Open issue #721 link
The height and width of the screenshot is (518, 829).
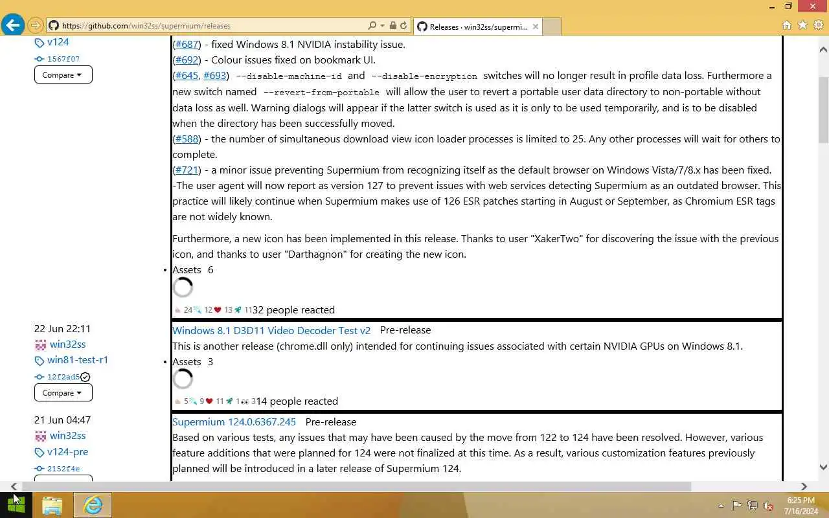coord(187,170)
